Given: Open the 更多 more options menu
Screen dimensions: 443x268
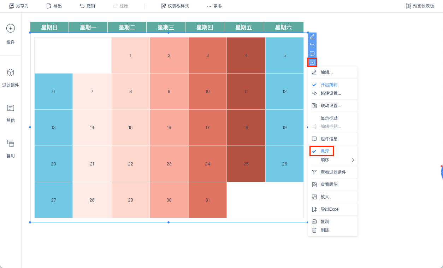Looking at the screenshot, I should [x=214, y=6].
